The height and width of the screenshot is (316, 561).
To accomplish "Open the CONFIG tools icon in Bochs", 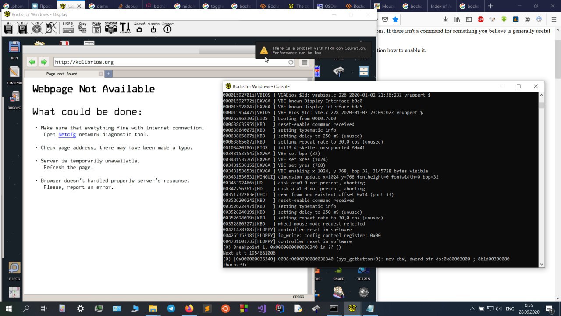I will (125, 28).
